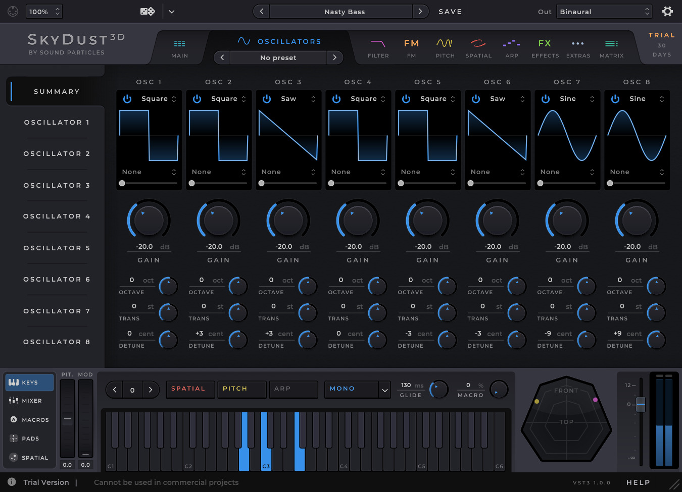This screenshot has width=682, height=492.
Task: Select next oscillator preset arrow
Action: (x=334, y=58)
